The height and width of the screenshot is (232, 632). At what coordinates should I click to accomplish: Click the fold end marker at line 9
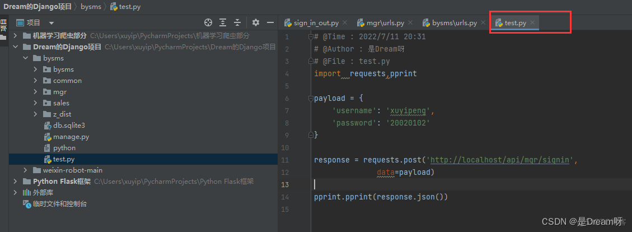point(311,135)
